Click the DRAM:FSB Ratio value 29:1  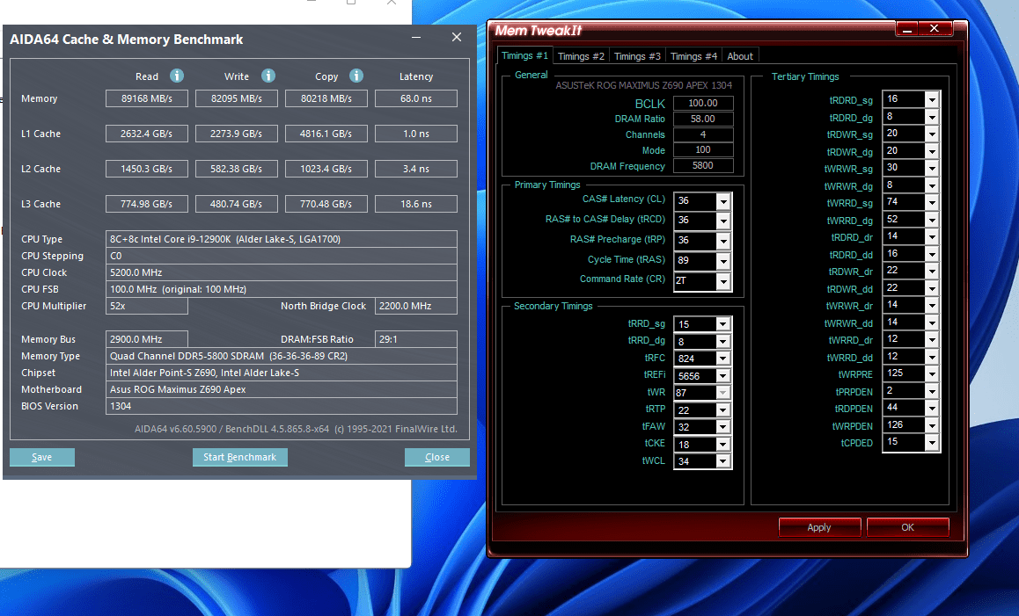[416, 339]
